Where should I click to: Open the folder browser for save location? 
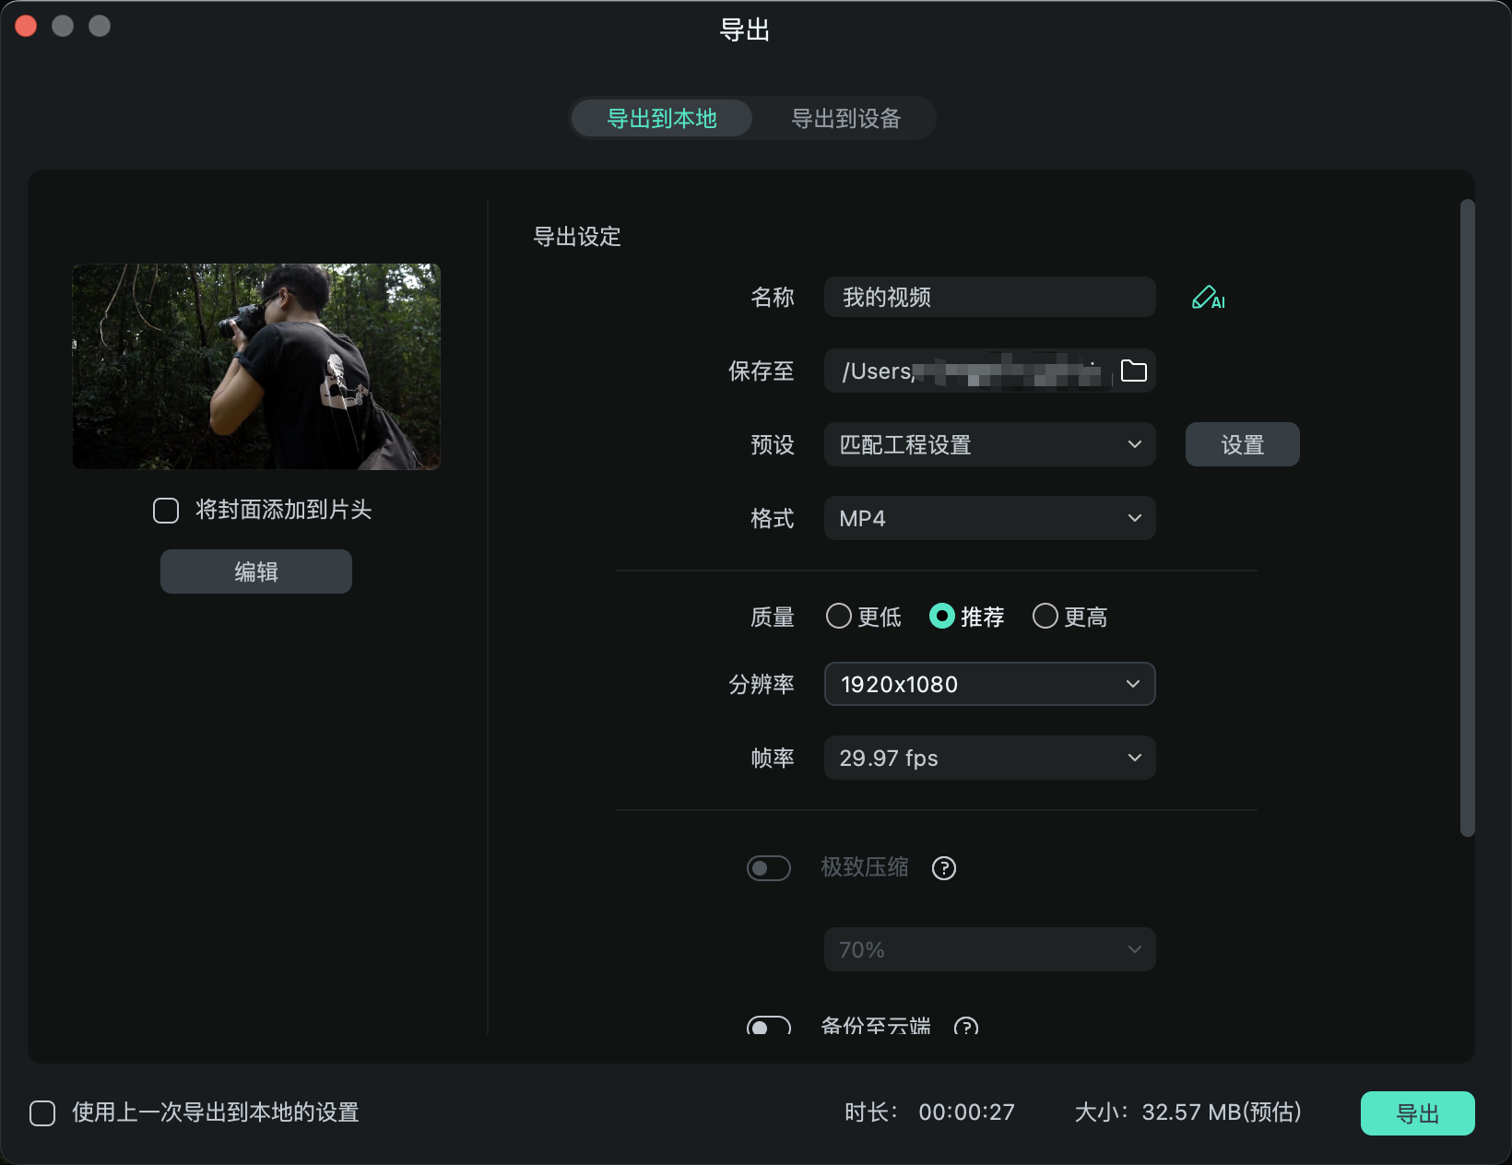pyautogui.click(x=1135, y=371)
